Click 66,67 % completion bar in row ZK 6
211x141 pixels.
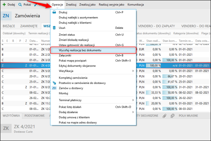pyautogui.click(x=170, y=76)
